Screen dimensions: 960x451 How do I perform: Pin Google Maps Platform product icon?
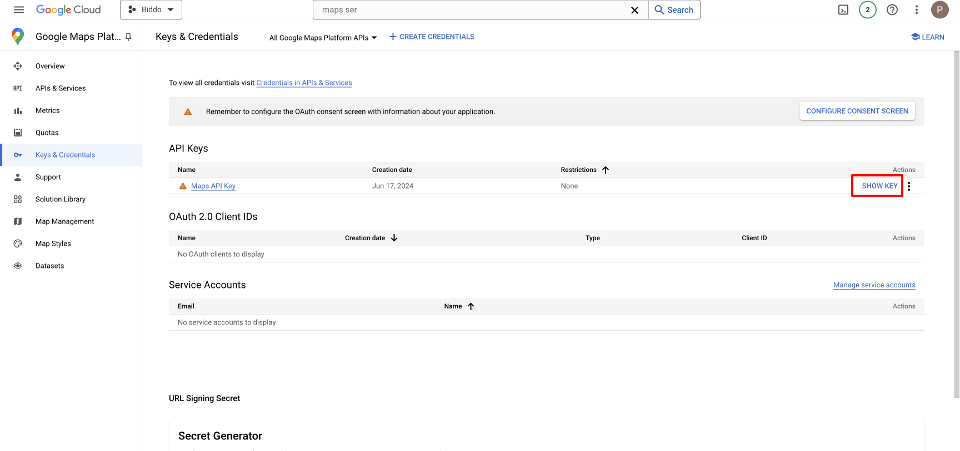(x=128, y=37)
